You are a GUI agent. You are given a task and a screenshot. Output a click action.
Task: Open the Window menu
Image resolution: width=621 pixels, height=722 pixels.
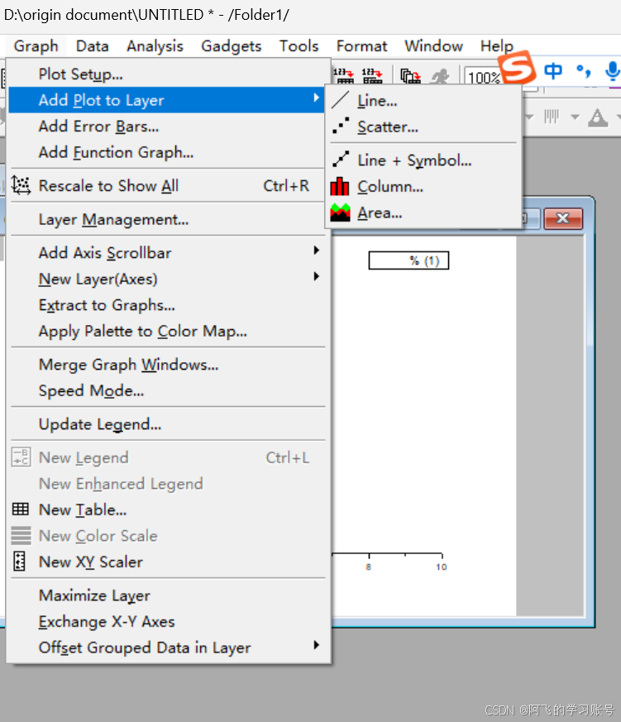[433, 46]
